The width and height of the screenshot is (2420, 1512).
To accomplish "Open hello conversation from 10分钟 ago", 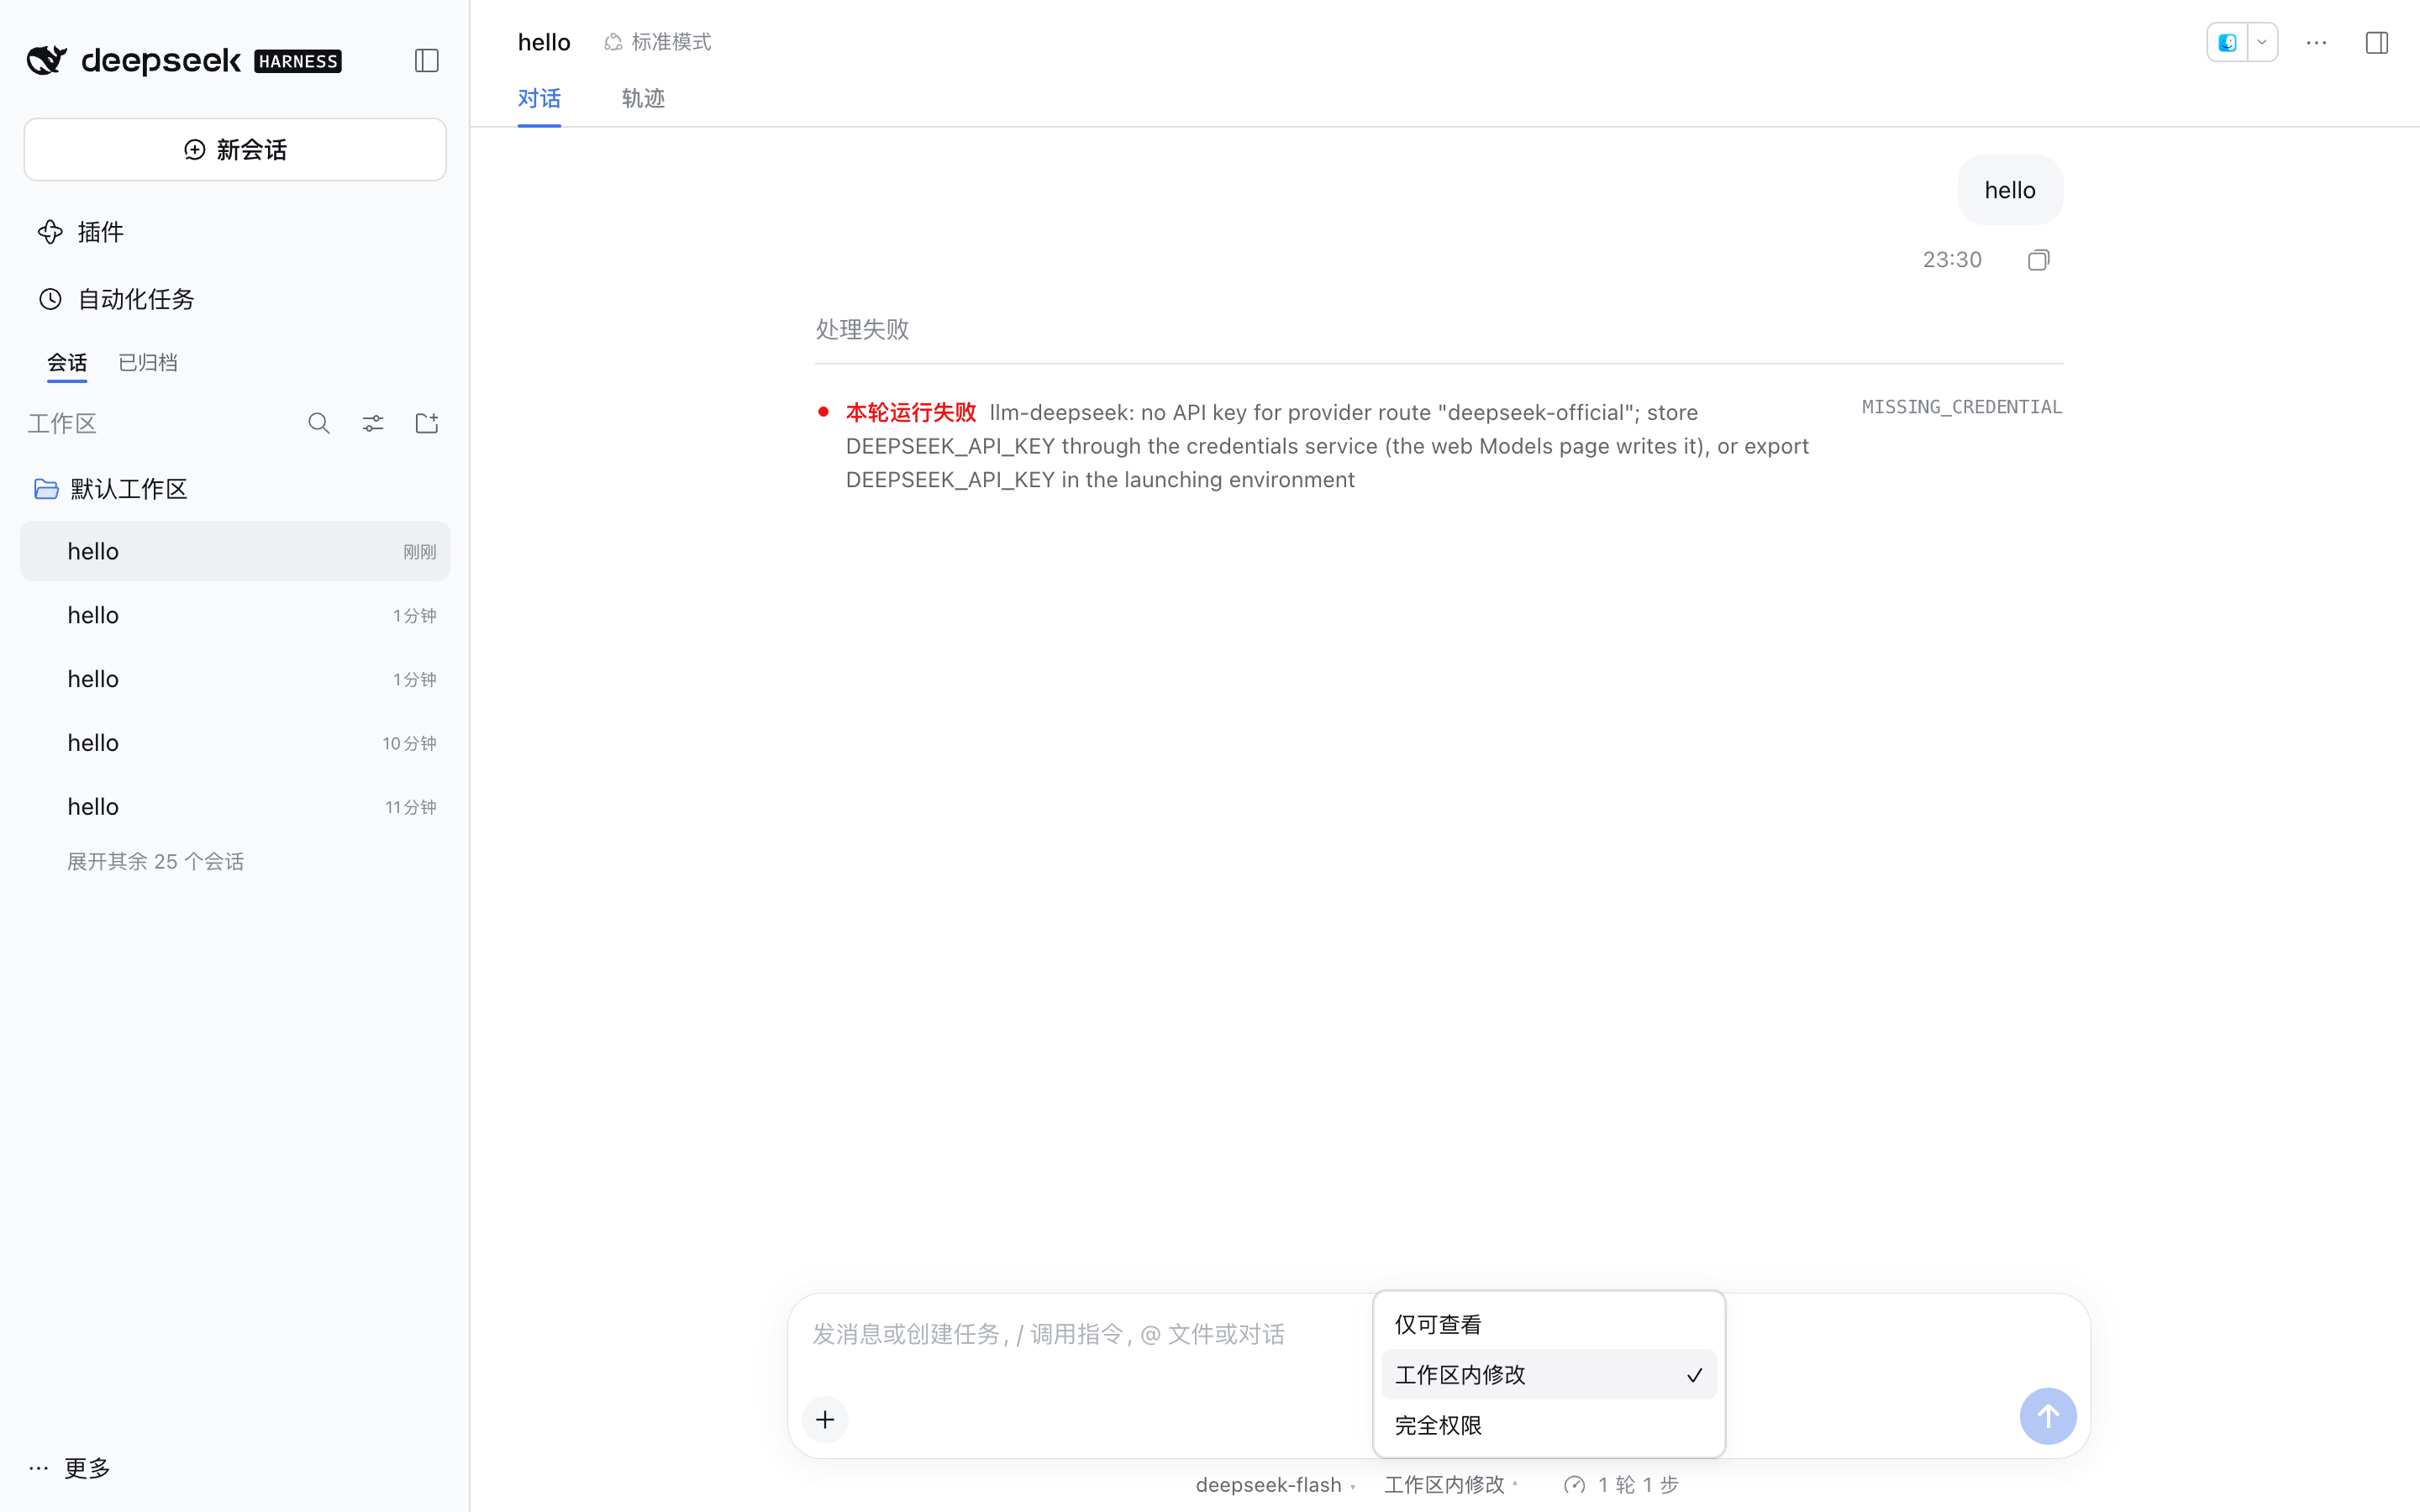I will [235, 743].
